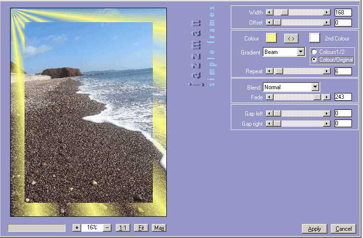Click Width slider right arrow

(327, 13)
